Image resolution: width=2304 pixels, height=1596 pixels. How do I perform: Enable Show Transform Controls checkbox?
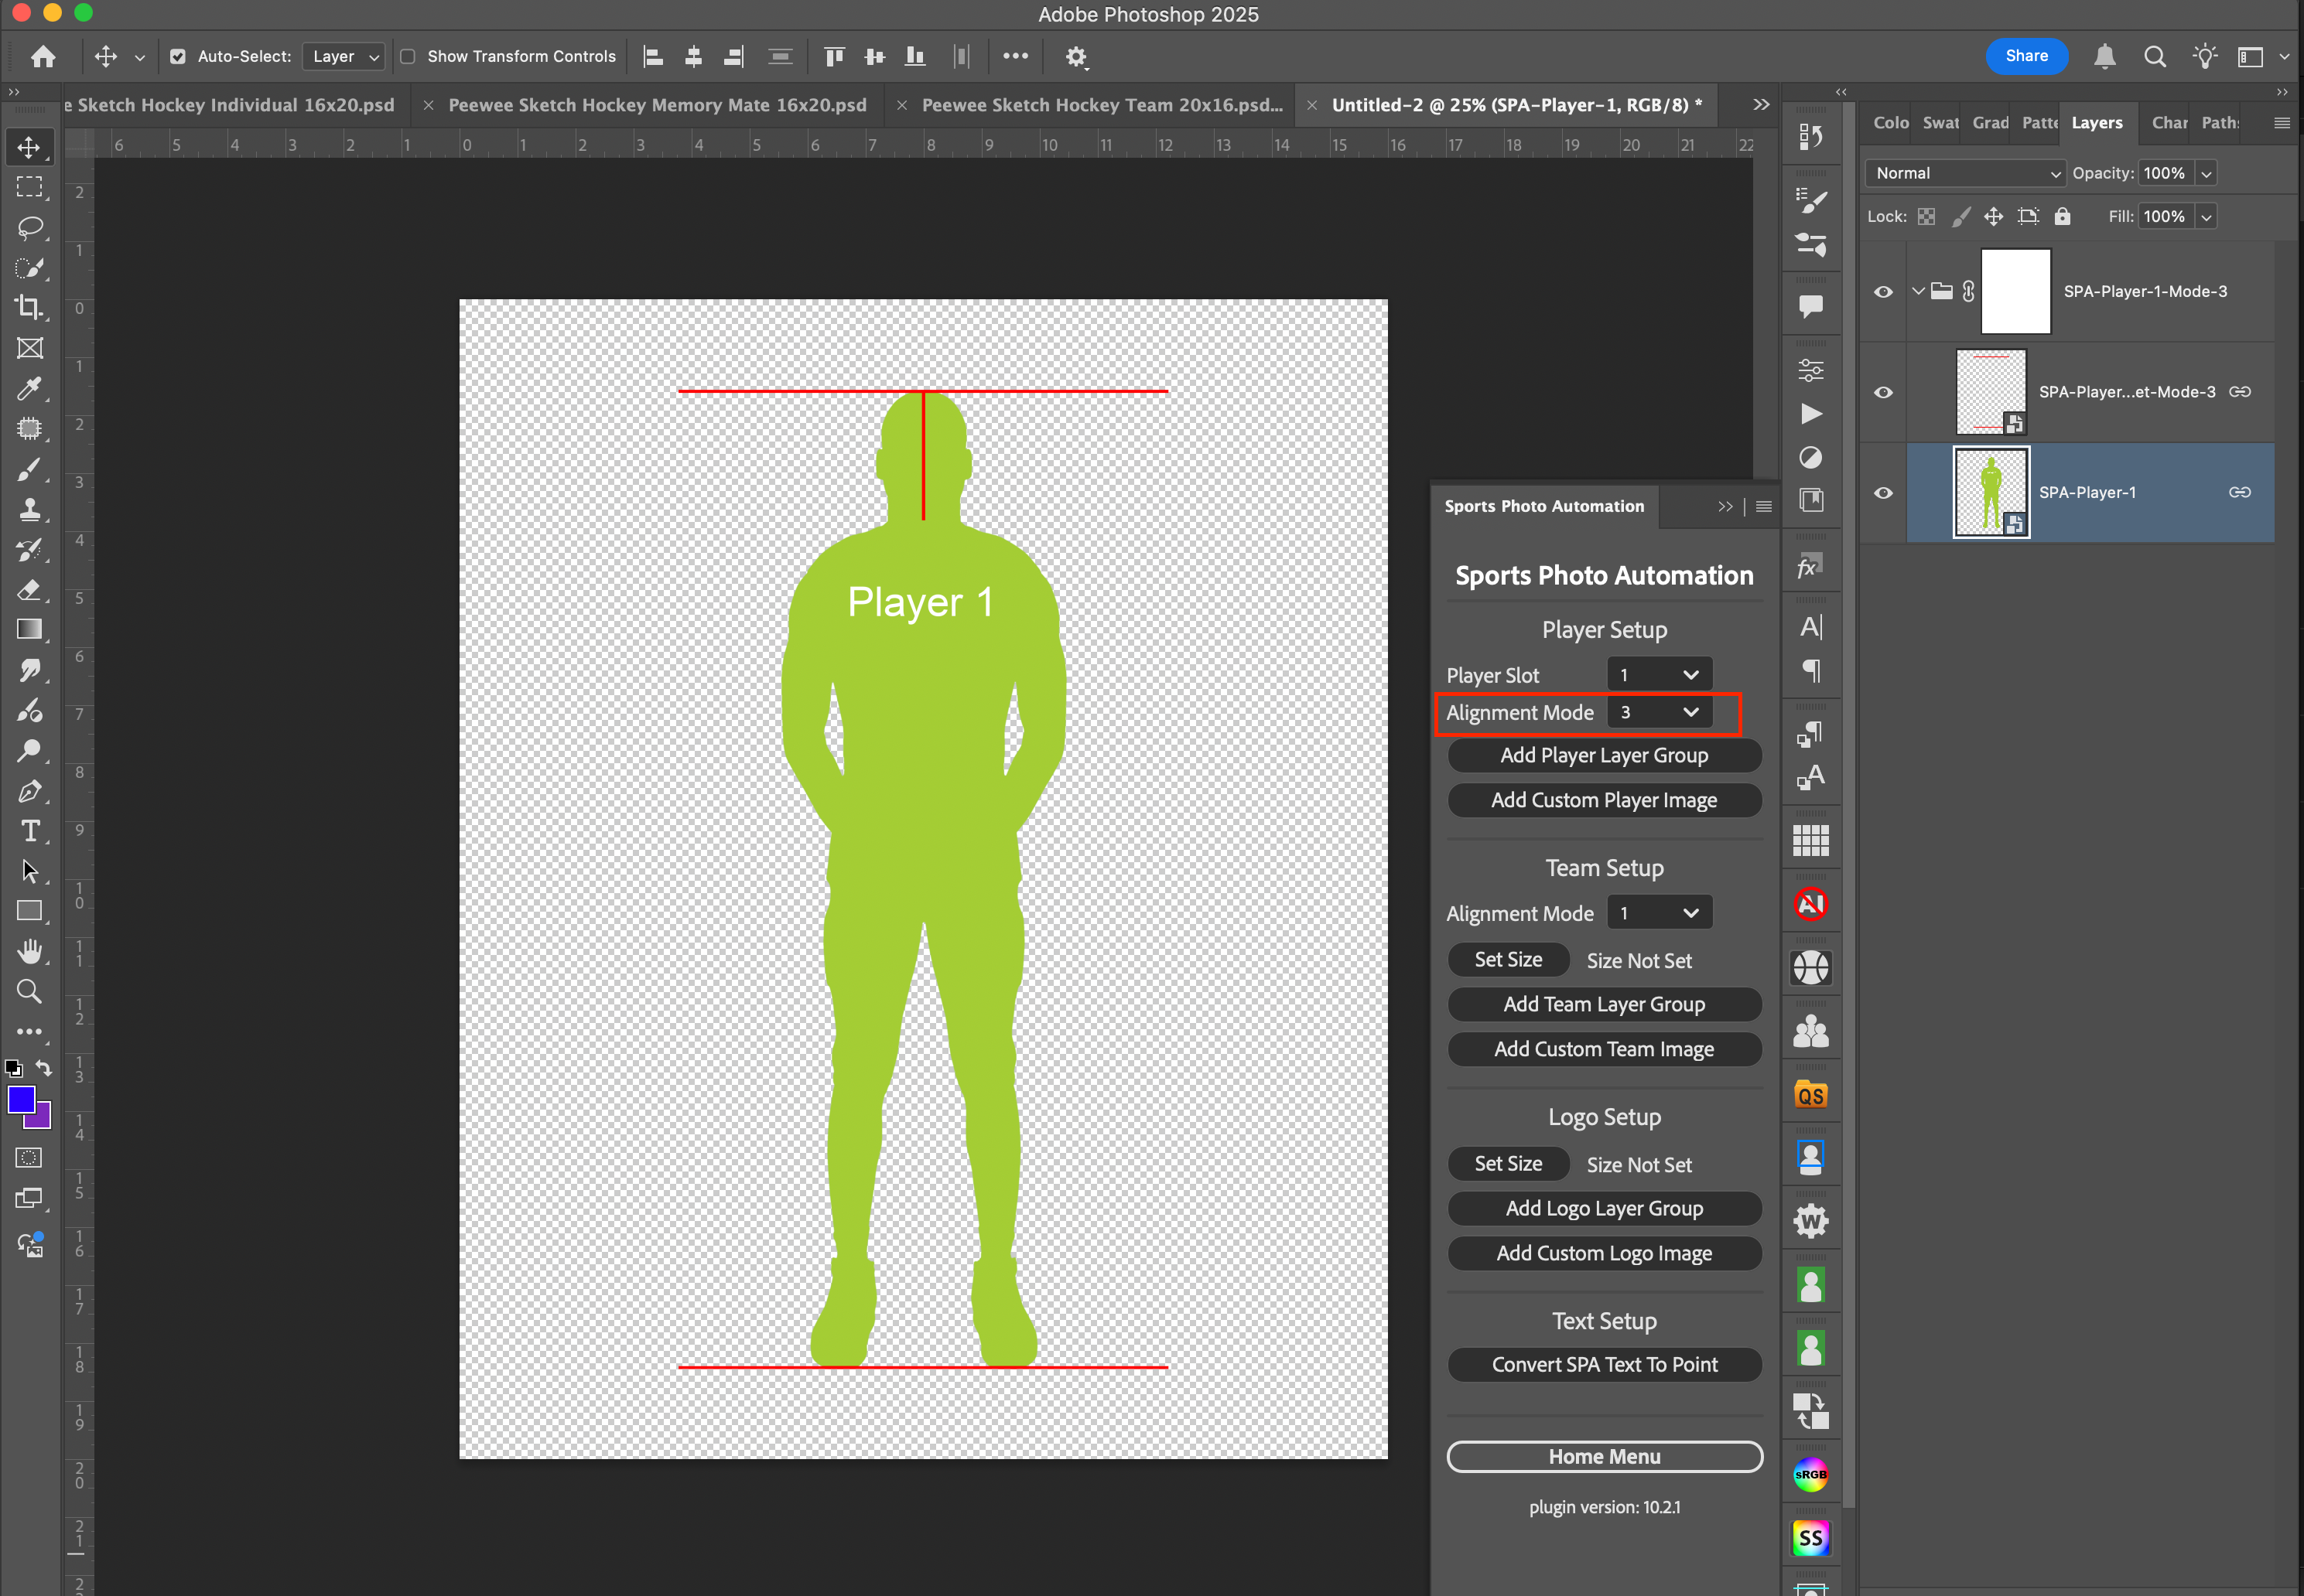coord(408,57)
